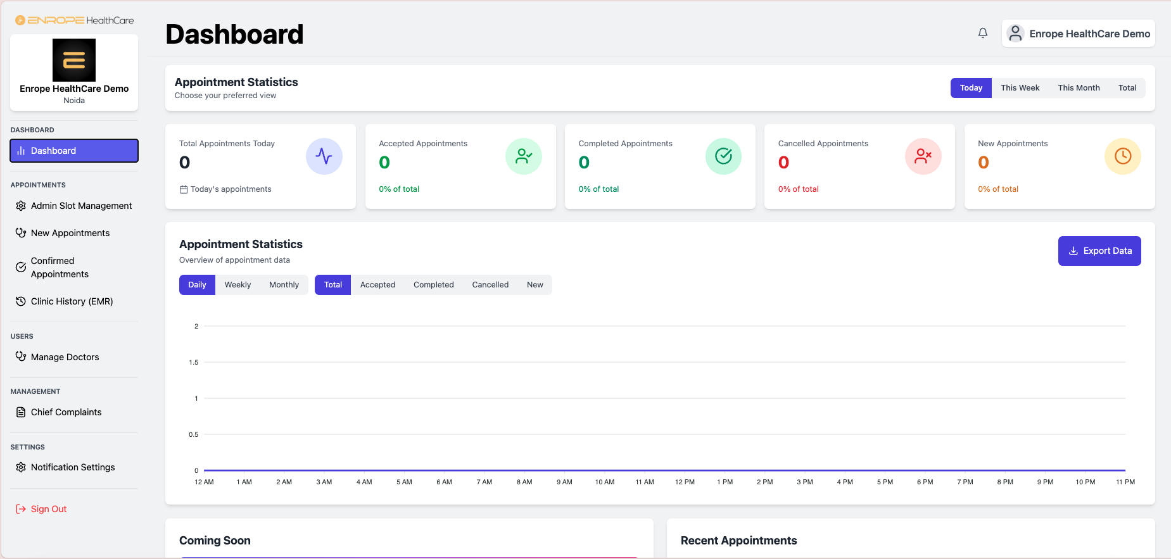Click the Completed Appointments card
The height and width of the screenshot is (559, 1171).
[x=660, y=166]
